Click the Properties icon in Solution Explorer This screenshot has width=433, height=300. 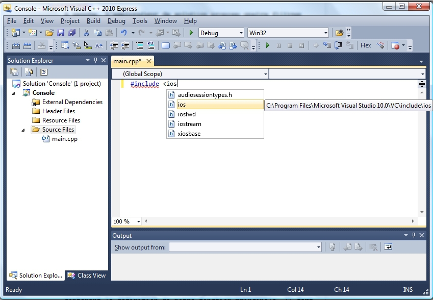[14, 72]
